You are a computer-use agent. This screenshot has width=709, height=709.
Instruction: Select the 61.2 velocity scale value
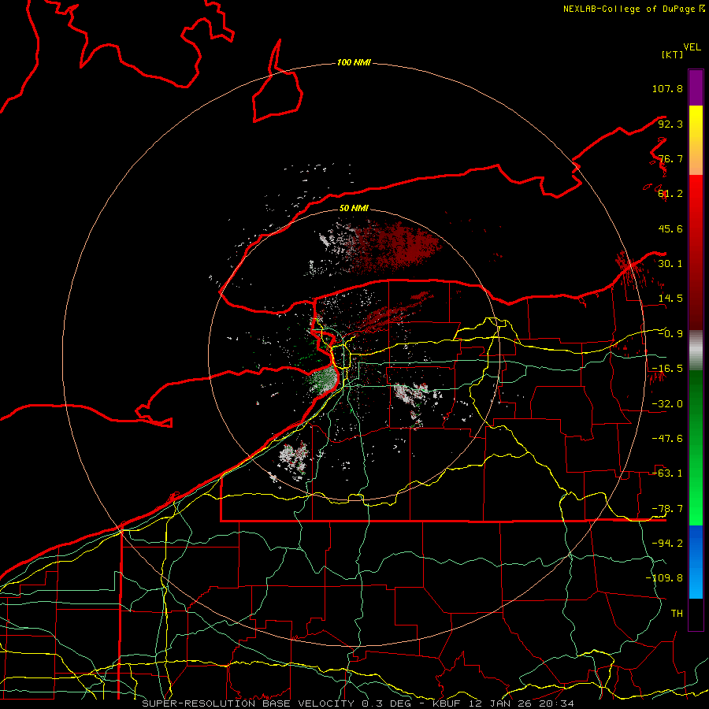[x=670, y=194]
